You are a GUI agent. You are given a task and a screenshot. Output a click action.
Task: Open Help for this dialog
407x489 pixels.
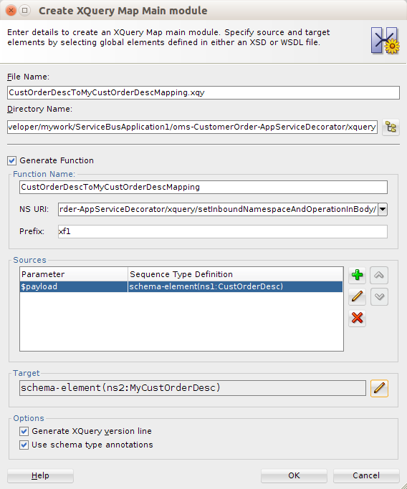[x=40, y=475]
